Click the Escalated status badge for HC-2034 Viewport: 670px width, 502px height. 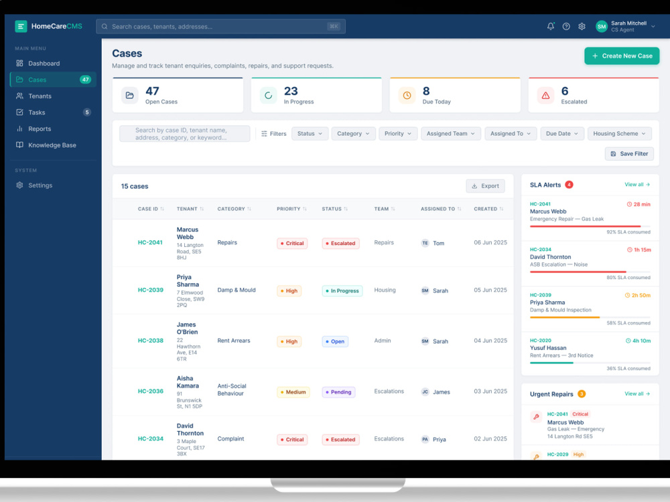[340, 439]
